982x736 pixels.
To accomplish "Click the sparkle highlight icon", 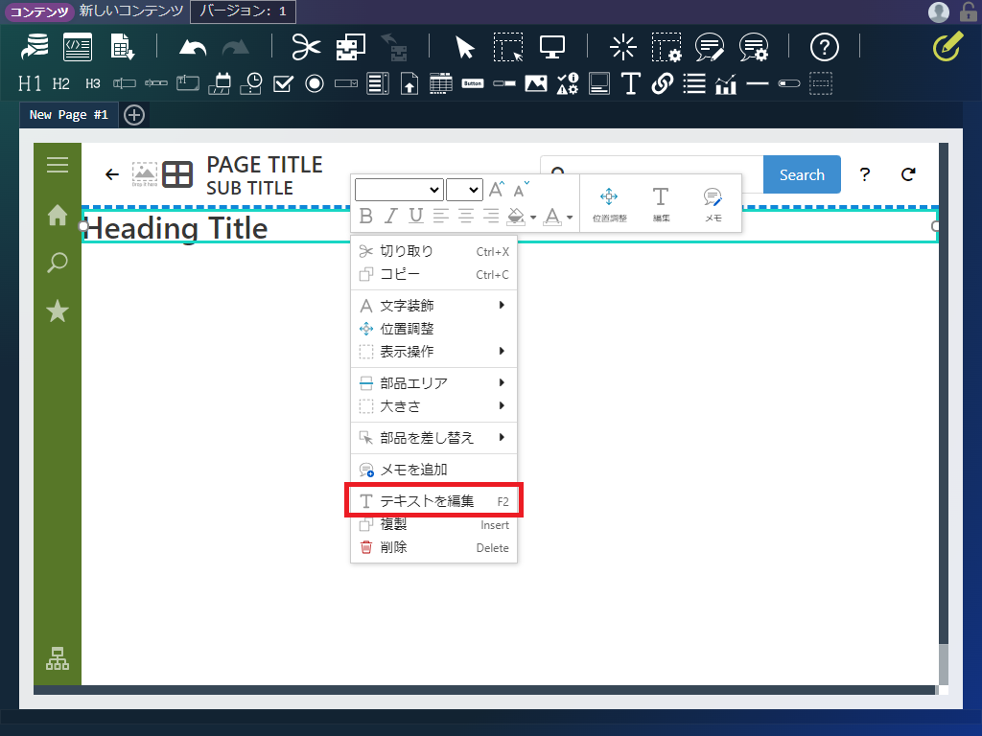I will click(x=622, y=47).
